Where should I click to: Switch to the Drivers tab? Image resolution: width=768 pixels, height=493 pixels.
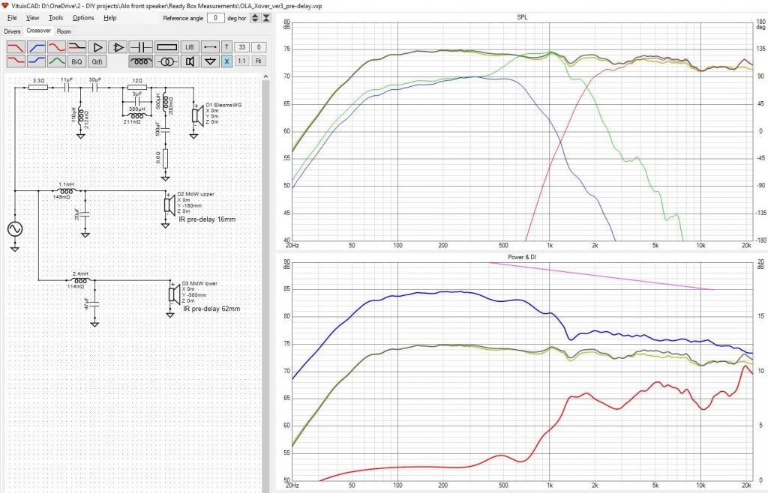(12, 31)
